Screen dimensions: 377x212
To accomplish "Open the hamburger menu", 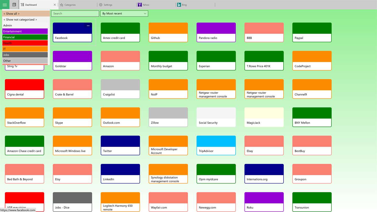I will (x=5, y=5).
